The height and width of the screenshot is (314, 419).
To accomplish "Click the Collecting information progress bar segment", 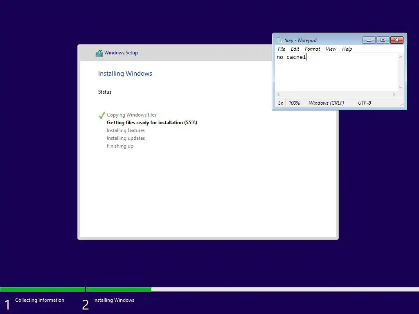I will (x=43, y=289).
